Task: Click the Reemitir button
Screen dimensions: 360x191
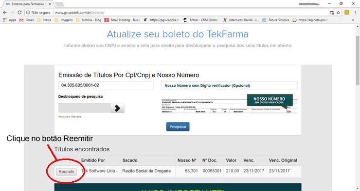Action: [x=66, y=172]
